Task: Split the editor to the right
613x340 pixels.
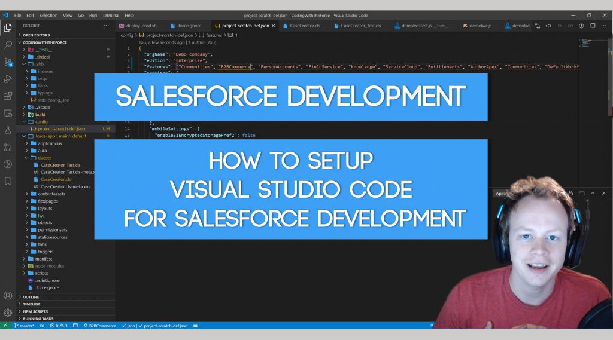Action: [x=593, y=26]
